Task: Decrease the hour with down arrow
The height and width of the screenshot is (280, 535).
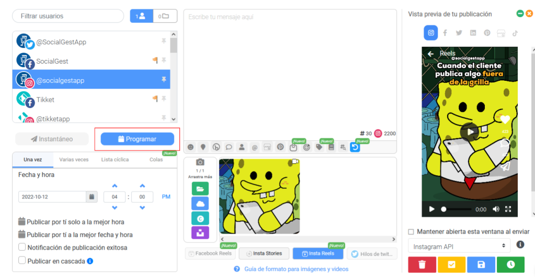Action: coord(114,208)
